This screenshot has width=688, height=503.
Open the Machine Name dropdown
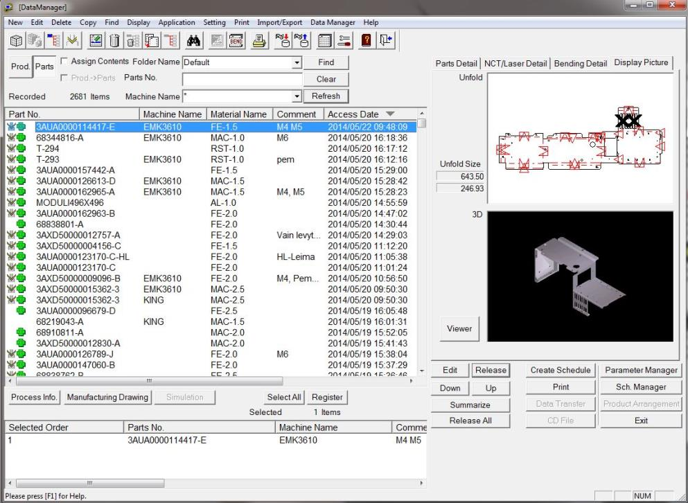pyautogui.click(x=297, y=96)
